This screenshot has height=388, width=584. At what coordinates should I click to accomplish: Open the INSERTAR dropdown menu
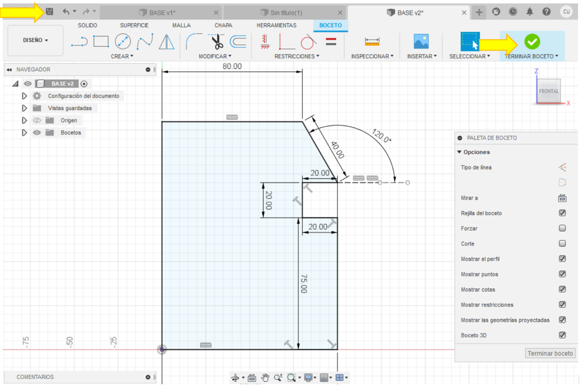click(x=421, y=56)
